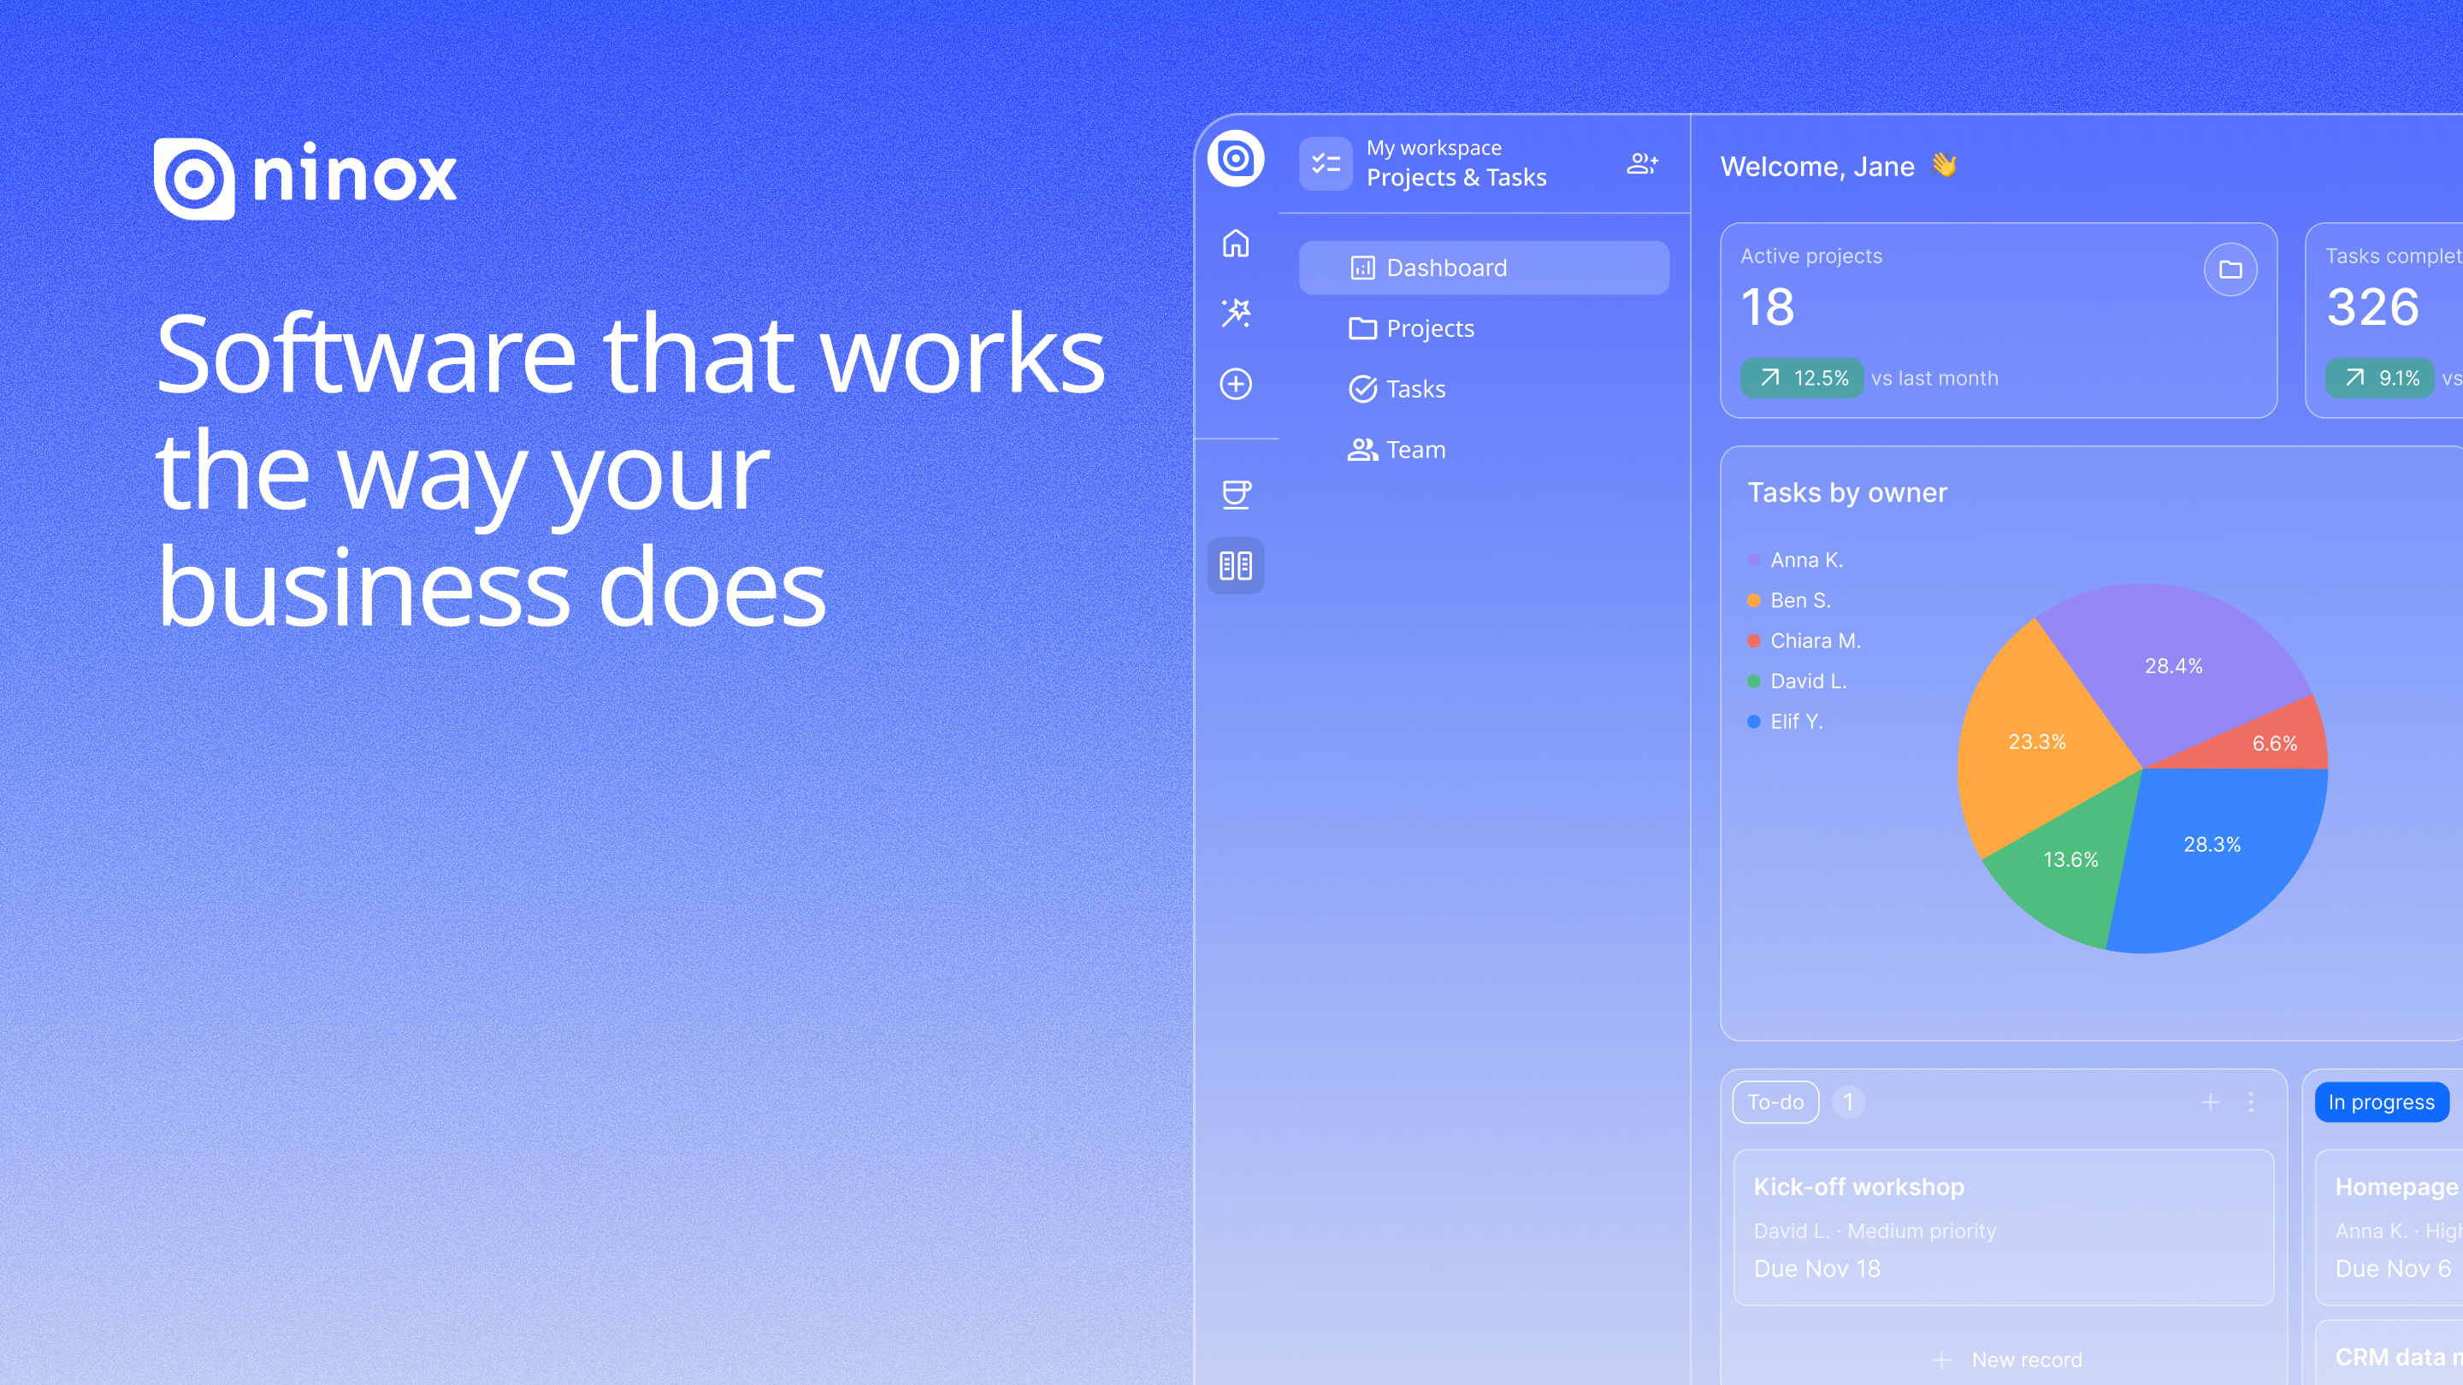Click the plus circle add icon
Viewport: 2463px width, 1385px height.
(1235, 383)
